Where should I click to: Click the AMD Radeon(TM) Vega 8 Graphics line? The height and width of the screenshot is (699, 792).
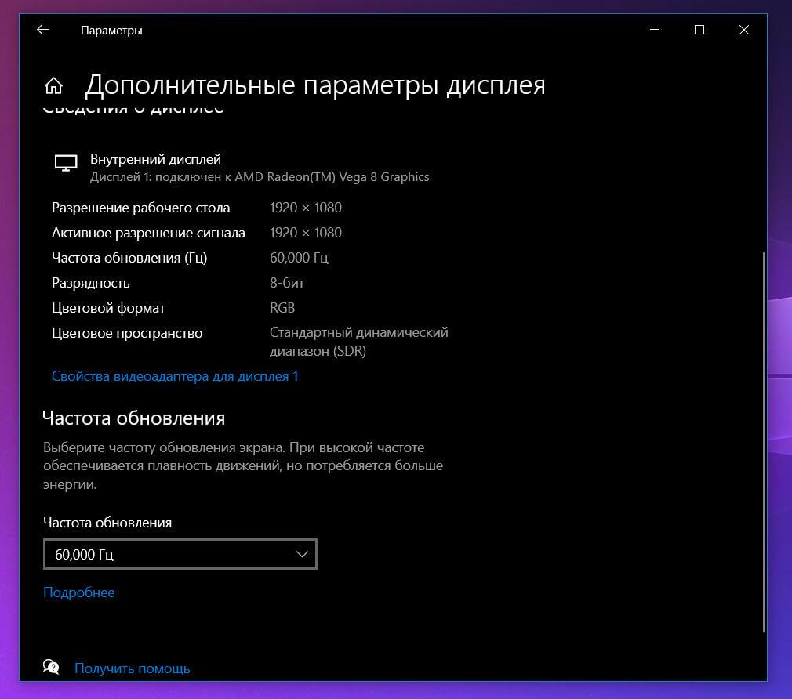coord(260,177)
